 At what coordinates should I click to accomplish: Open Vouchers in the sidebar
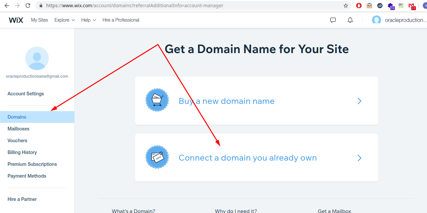coord(17,141)
